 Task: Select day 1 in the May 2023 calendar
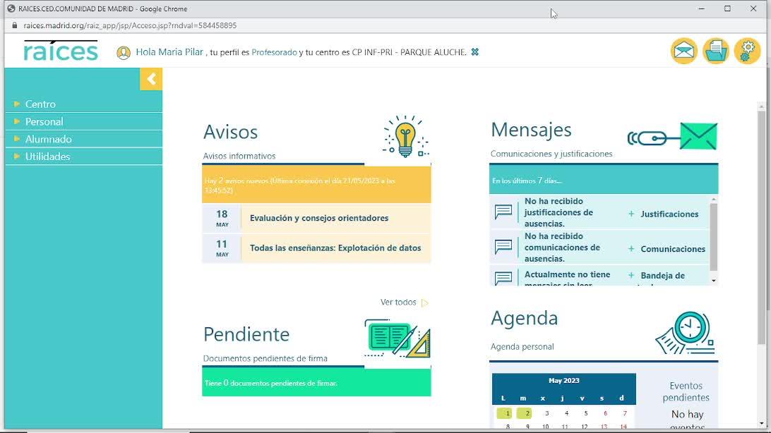coord(505,413)
